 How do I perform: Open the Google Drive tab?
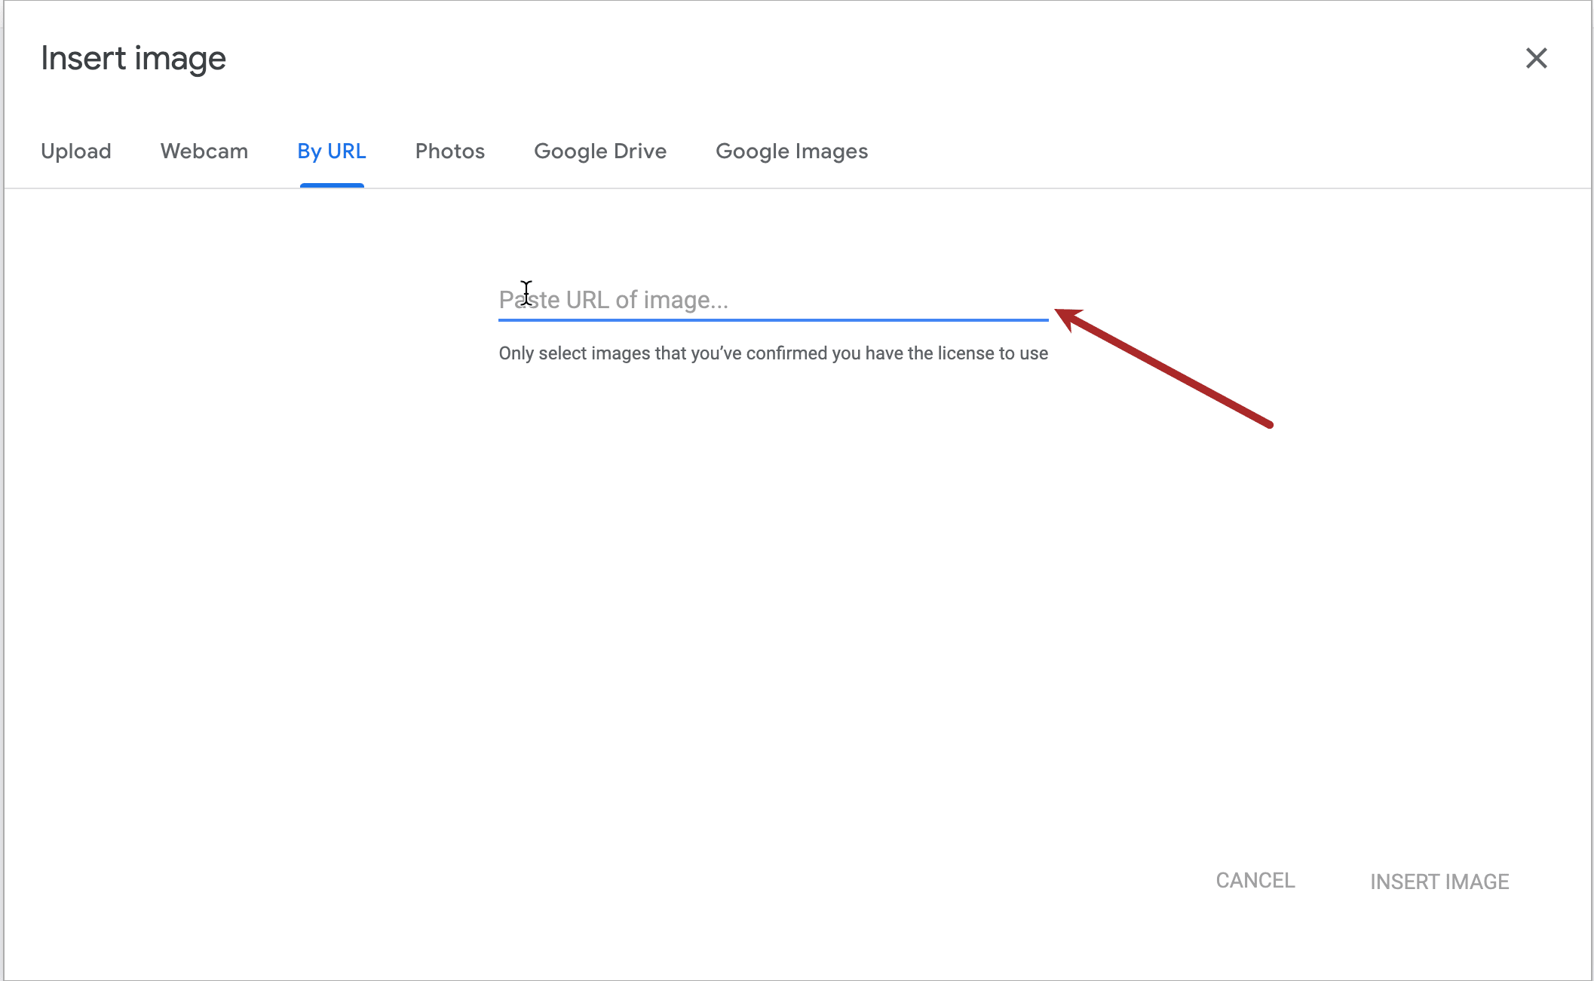[x=600, y=151]
